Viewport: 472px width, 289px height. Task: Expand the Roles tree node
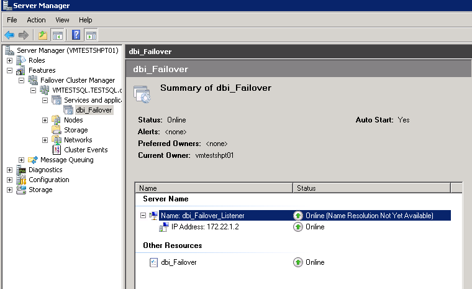[x=9, y=60]
